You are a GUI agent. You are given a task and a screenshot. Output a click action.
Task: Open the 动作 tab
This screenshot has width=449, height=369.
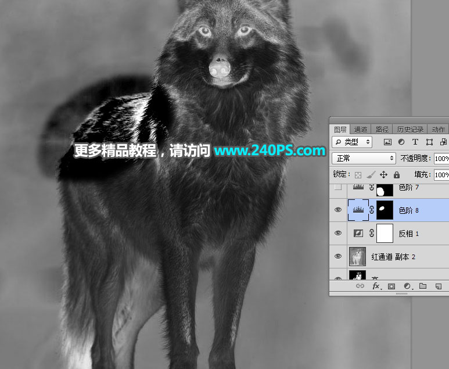pyautogui.click(x=439, y=130)
